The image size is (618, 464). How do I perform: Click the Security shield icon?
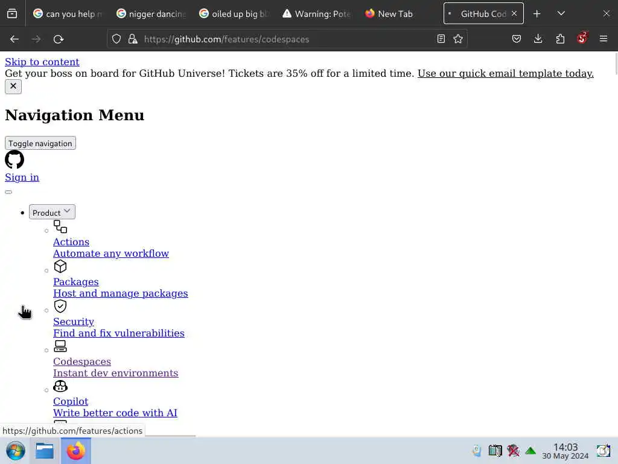60,306
